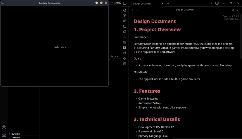The height and width of the screenshot is (139, 242).
Task: Switch note to editing mode via pencil icon
Action: [x=233, y=10]
